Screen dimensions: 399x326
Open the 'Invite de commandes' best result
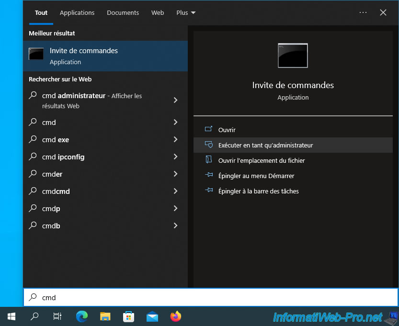coord(105,56)
